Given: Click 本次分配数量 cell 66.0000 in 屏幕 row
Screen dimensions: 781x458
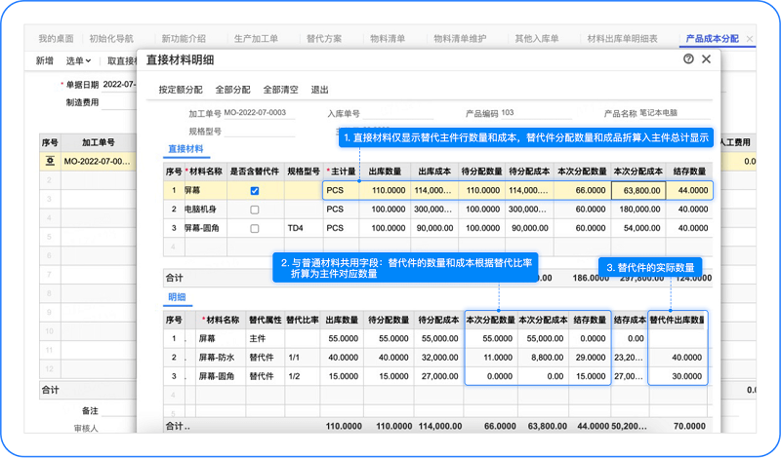Looking at the screenshot, I should [x=582, y=190].
